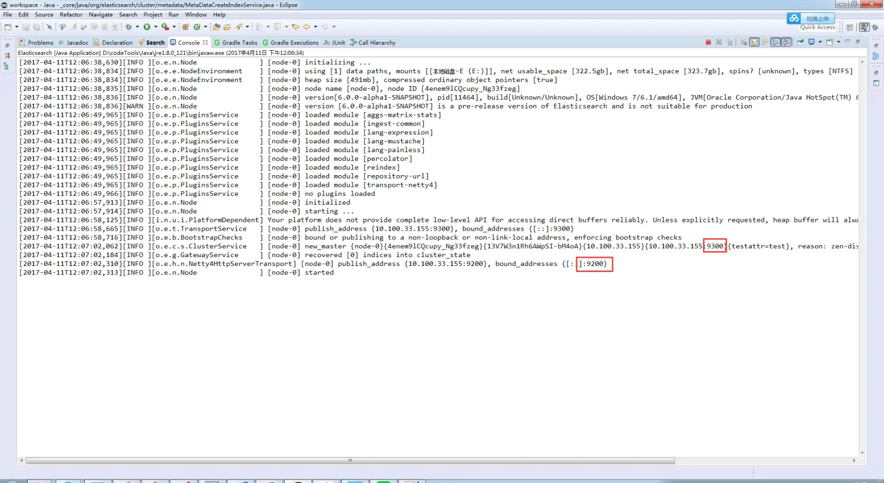Toggle show console on standard error
Screen dimensions: 884x483
[x=786, y=42]
